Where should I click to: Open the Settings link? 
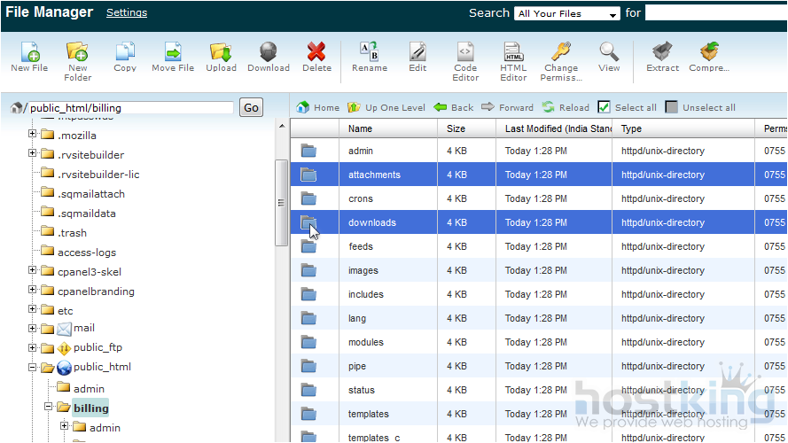tap(127, 13)
